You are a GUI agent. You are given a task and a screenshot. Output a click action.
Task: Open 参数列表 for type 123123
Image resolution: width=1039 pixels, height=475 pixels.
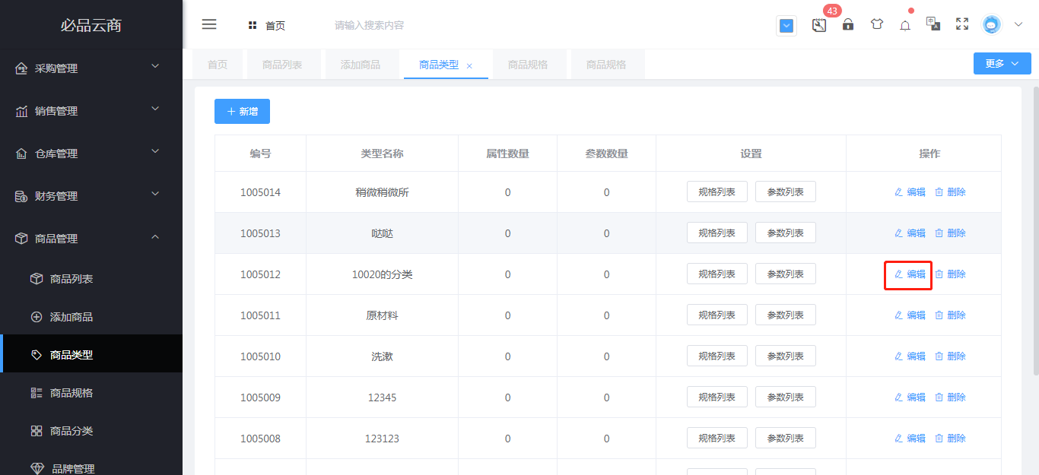[785, 438]
